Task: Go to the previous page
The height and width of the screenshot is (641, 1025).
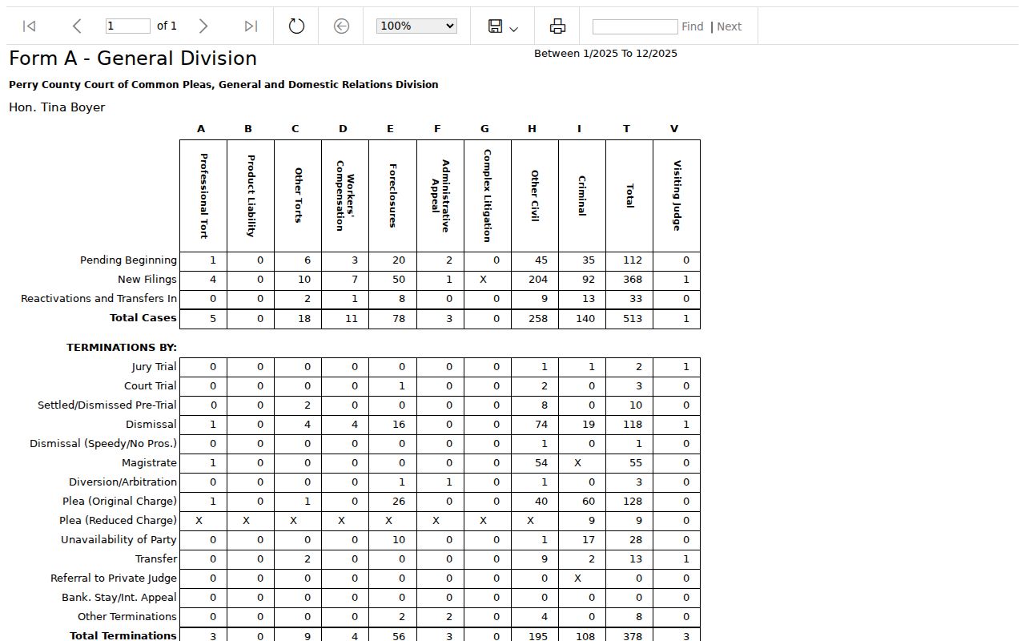Action: click(x=77, y=26)
